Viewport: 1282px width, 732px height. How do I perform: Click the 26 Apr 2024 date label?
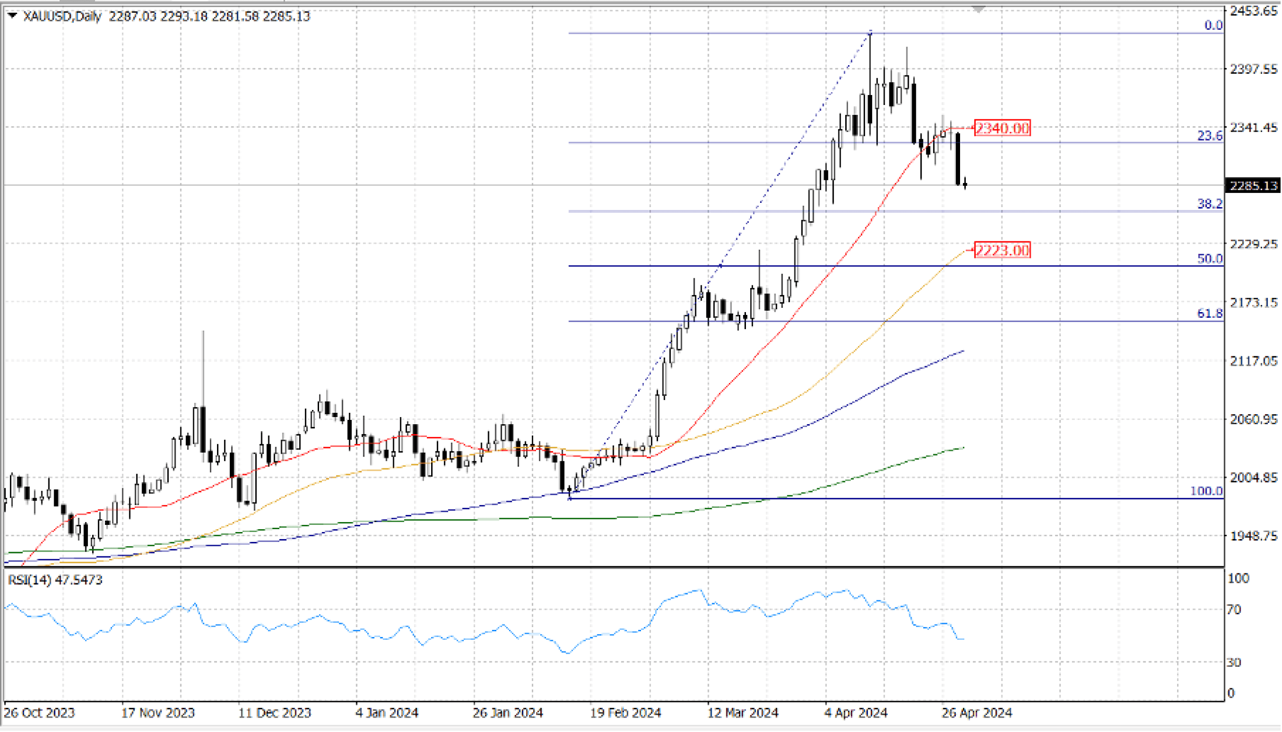coord(976,713)
